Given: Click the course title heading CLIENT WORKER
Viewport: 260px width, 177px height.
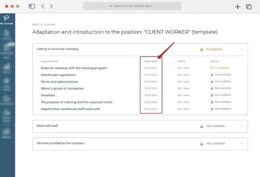Looking at the screenshot, I should [125, 32].
